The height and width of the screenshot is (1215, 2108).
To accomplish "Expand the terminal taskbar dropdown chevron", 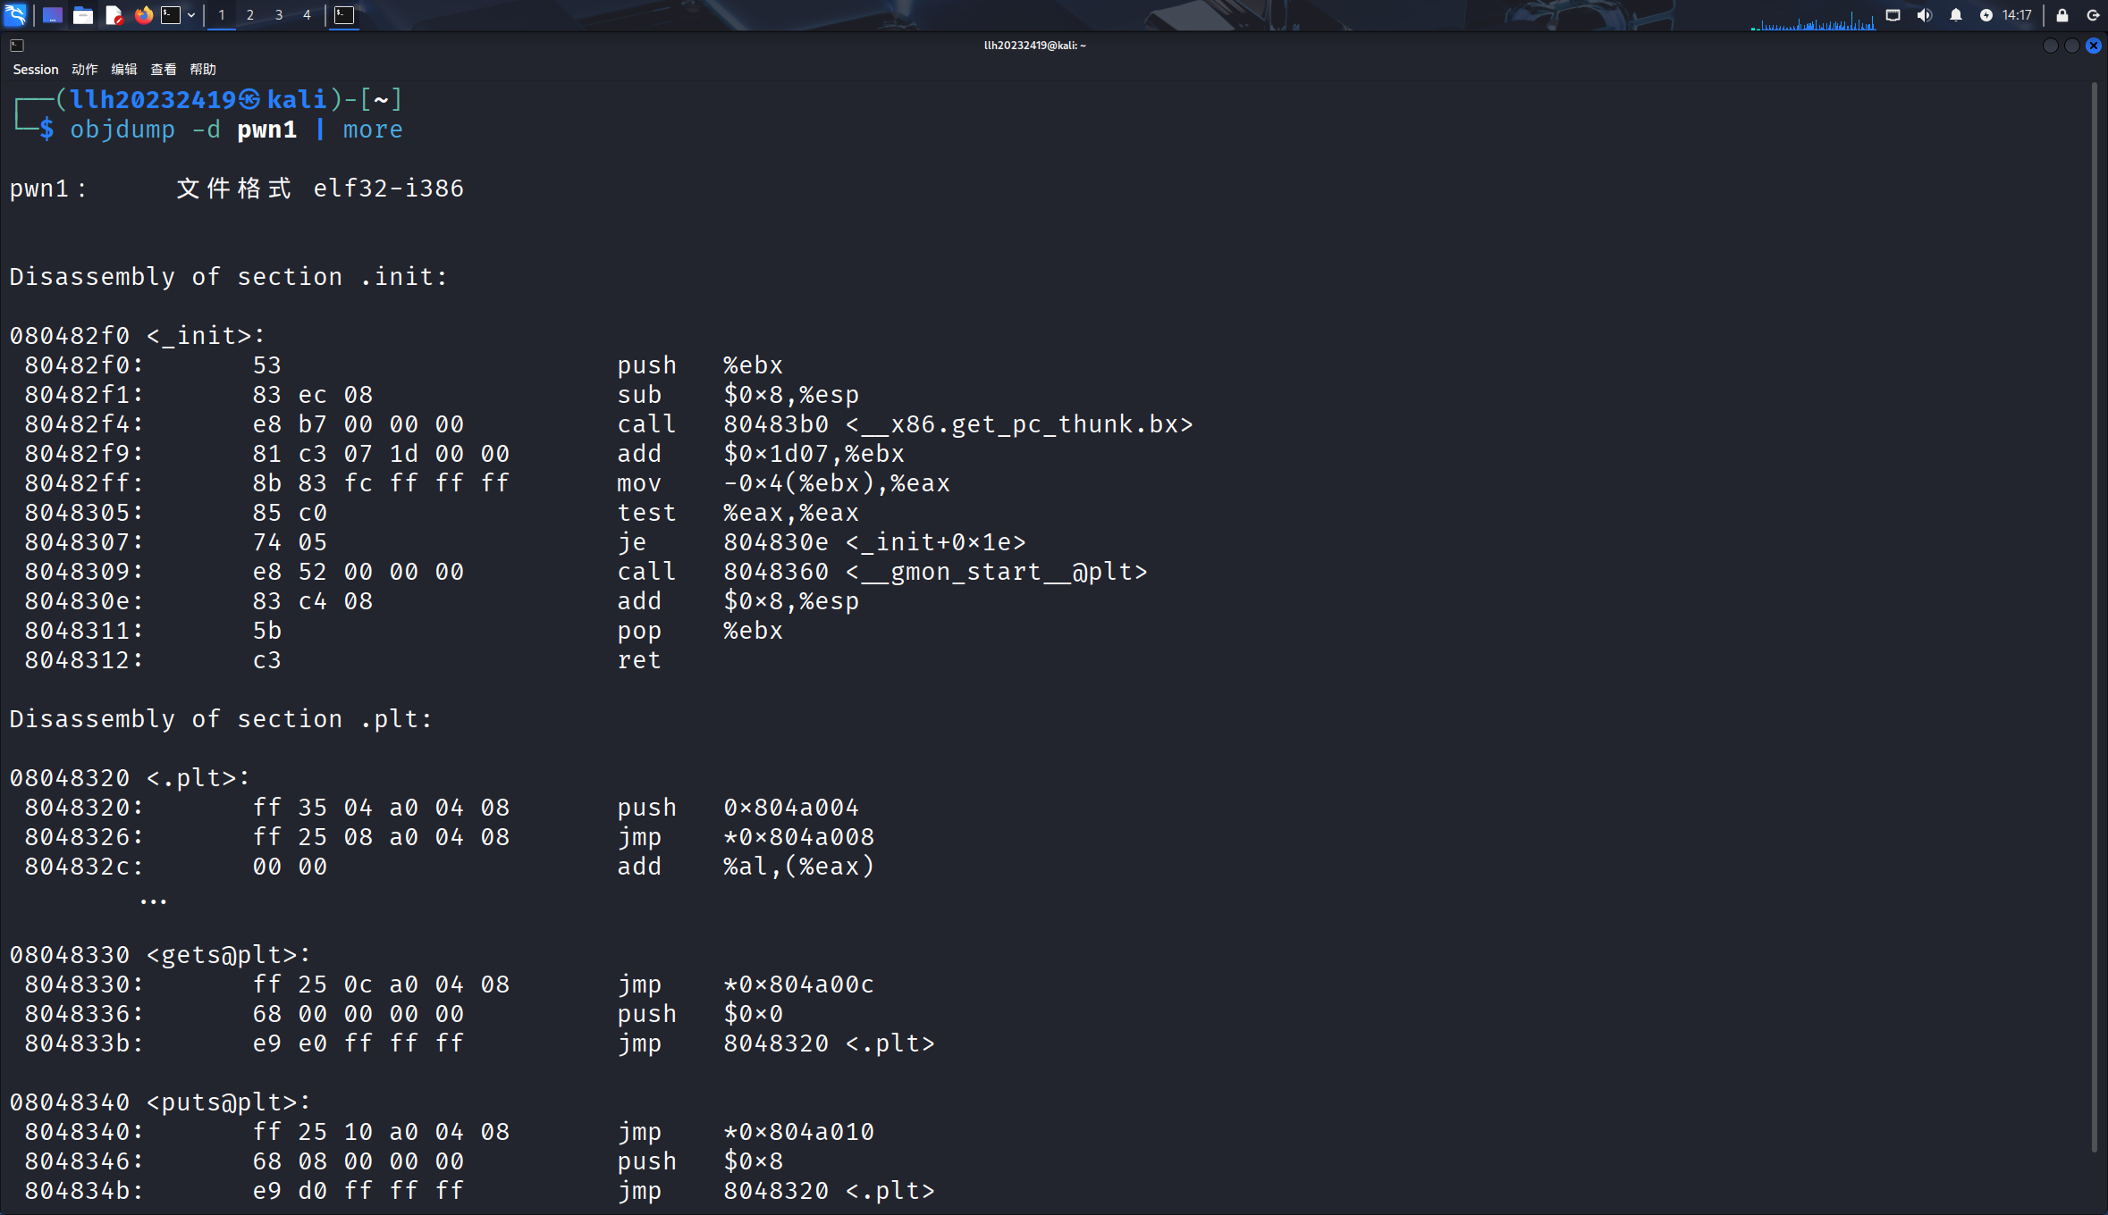I will tap(190, 15).
